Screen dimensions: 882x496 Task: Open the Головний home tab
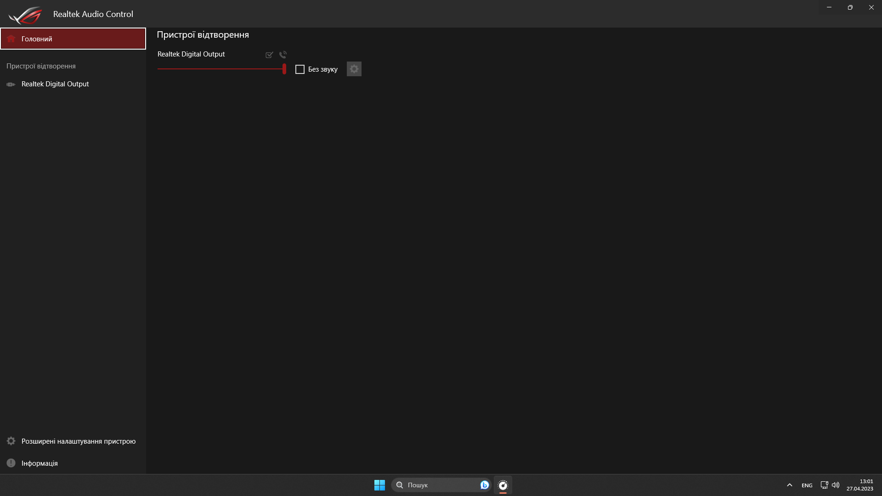click(x=73, y=39)
